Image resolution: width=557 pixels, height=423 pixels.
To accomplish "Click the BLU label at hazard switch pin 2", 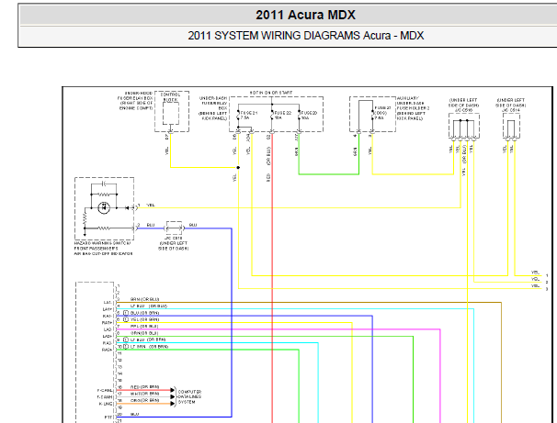I will click(151, 225).
